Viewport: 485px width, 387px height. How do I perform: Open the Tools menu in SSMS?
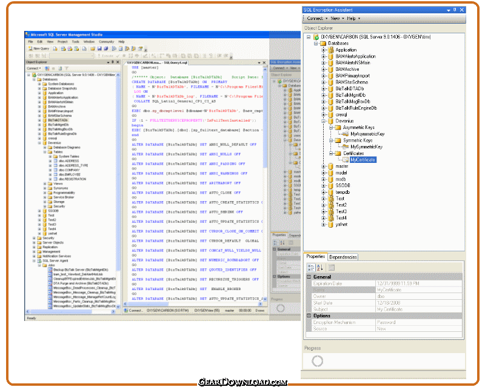coord(75,42)
